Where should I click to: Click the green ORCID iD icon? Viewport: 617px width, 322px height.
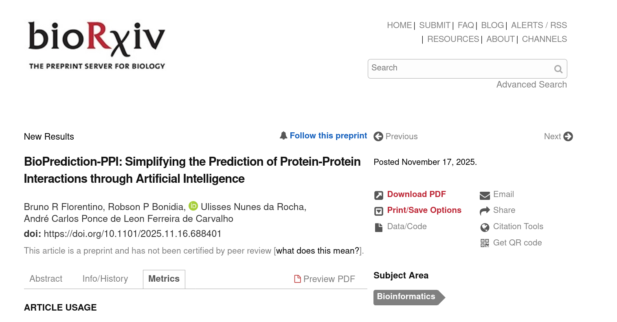coord(193,206)
